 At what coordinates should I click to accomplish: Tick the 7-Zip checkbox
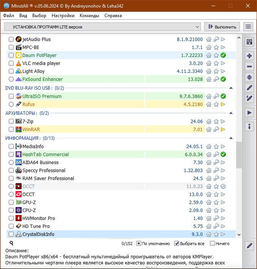pos(11,122)
